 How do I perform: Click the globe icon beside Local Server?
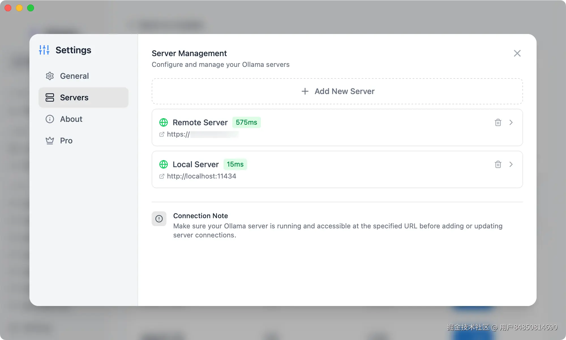(164, 164)
